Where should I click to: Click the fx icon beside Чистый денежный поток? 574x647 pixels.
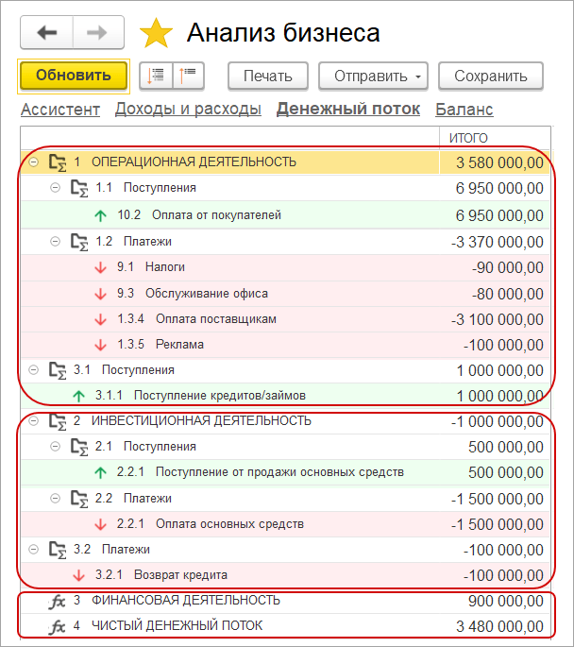point(57,627)
